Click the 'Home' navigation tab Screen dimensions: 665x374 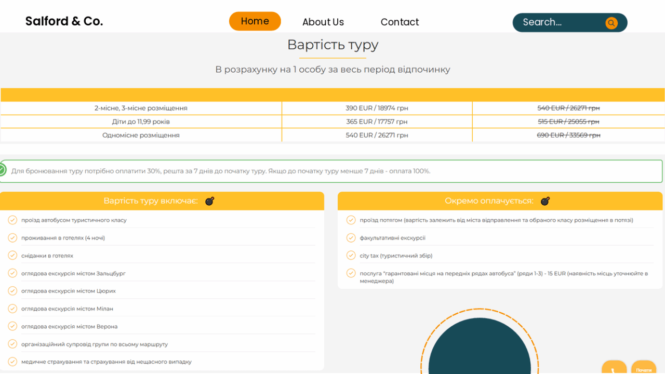click(x=255, y=21)
